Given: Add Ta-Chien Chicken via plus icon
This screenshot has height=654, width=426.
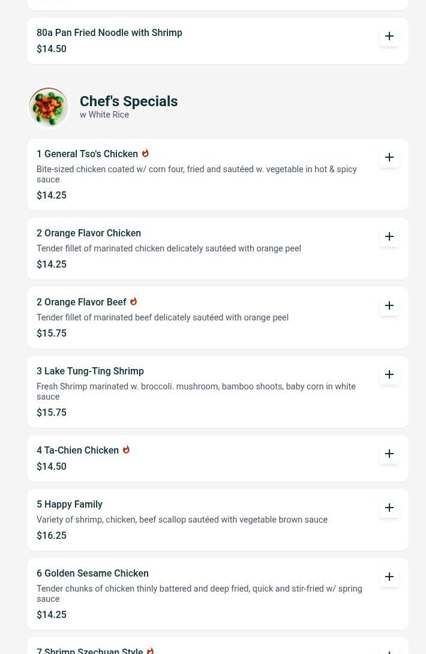Looking at the screenshot, I should (x=389, y=454).
